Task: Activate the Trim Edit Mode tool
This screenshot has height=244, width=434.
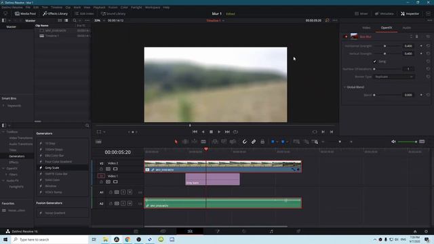Action: (x=185, y=142)
